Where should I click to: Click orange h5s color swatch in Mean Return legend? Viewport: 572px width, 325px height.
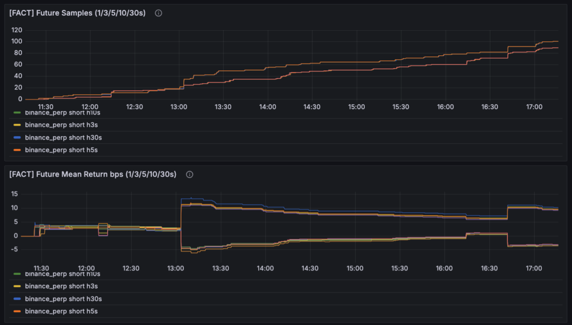17,311
